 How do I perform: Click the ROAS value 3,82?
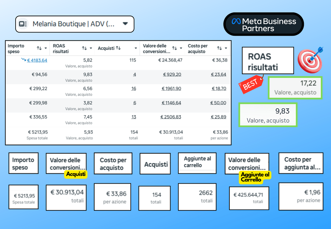tap(88, 103)
